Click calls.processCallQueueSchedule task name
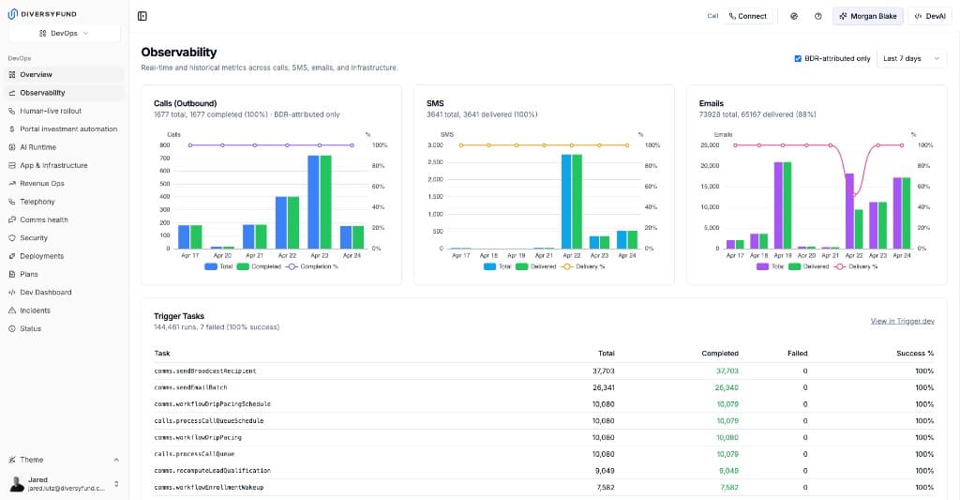The width and height of the screenshot is (960, 500). [209, 421]
